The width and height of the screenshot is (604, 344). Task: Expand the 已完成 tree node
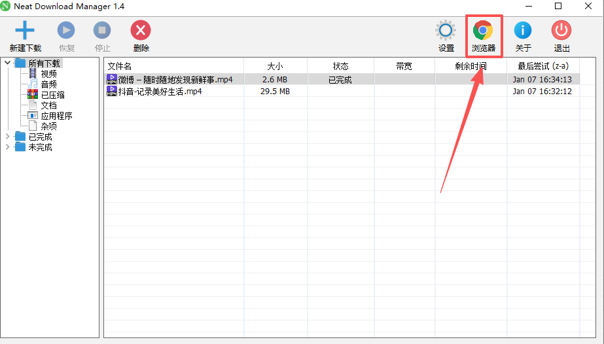[7, 136]
